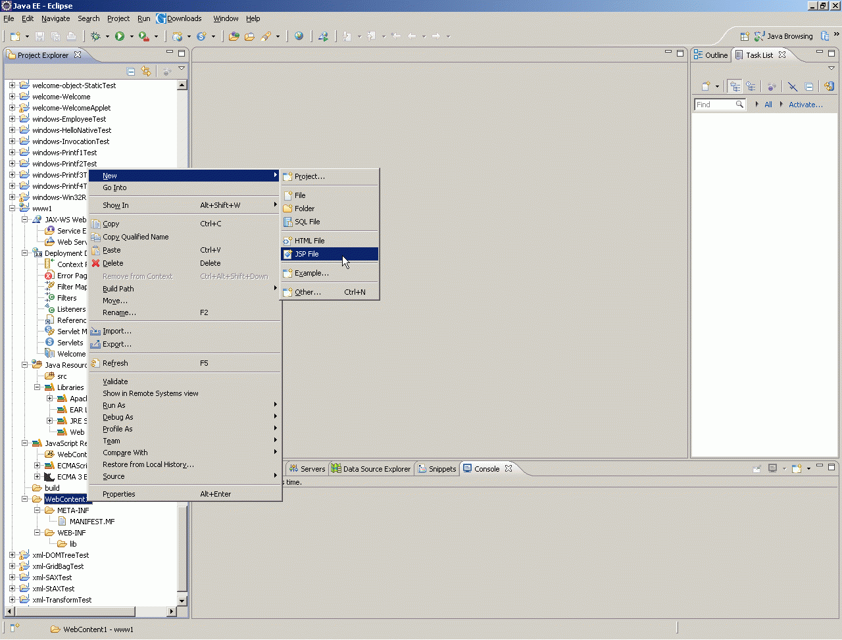Click the green Run button icon
Viewport: 842px width, 640px height.
click(120, 37)
